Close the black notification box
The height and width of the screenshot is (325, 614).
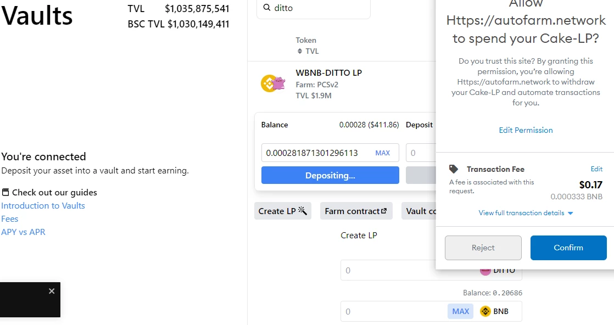coord(52,291)
